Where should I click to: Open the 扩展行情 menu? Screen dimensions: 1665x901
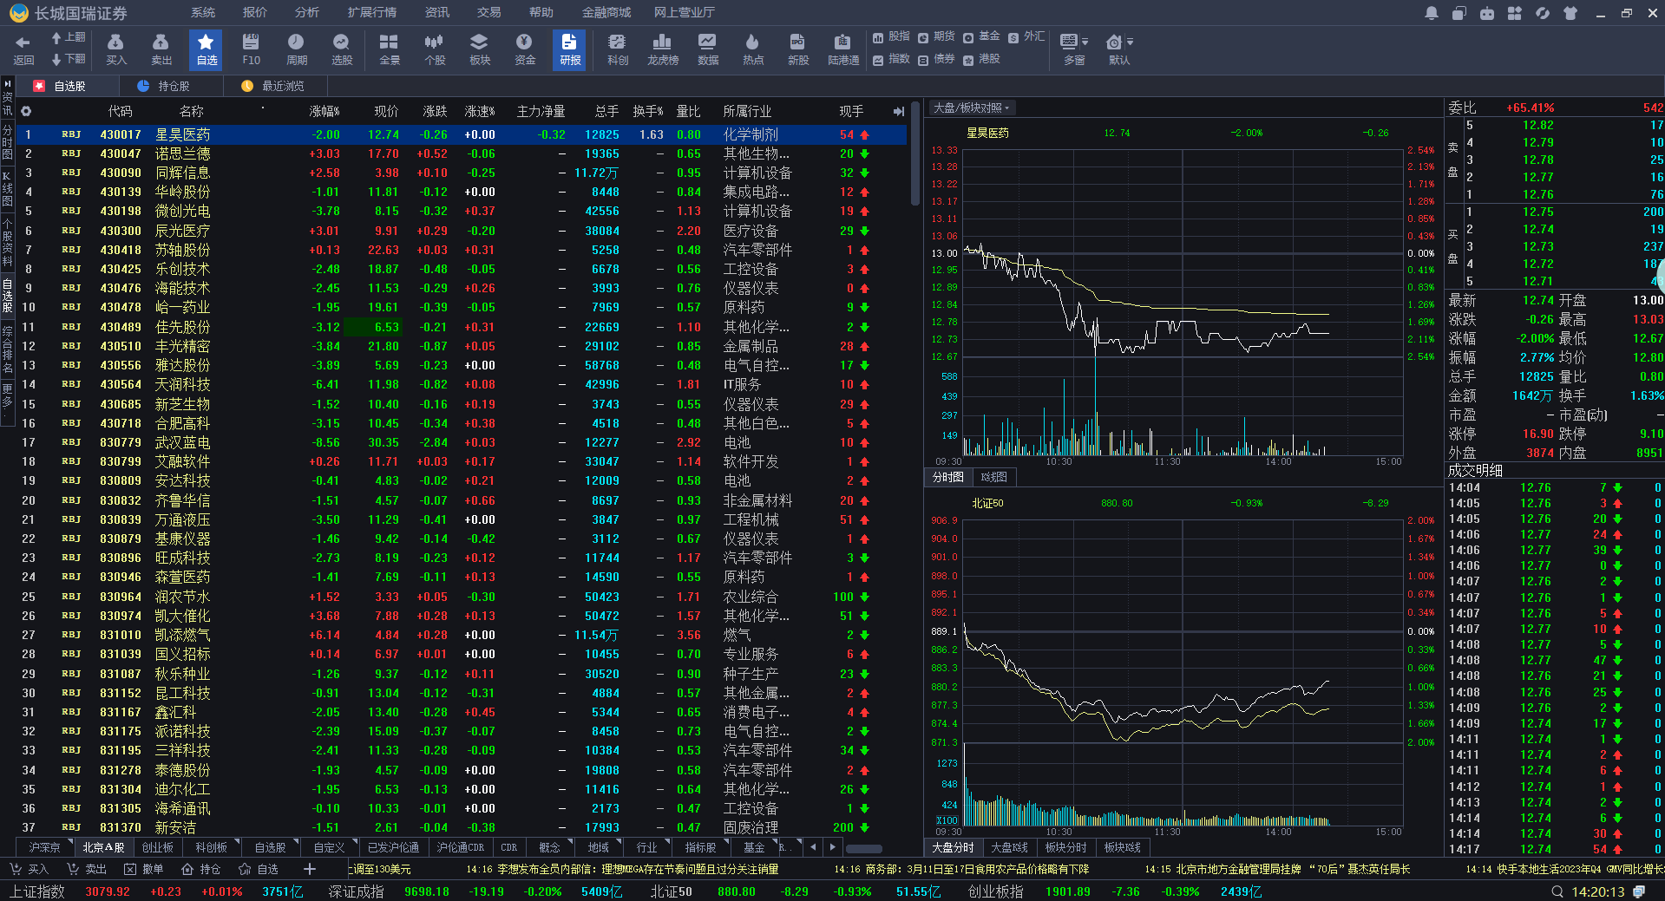pos(372,12)
